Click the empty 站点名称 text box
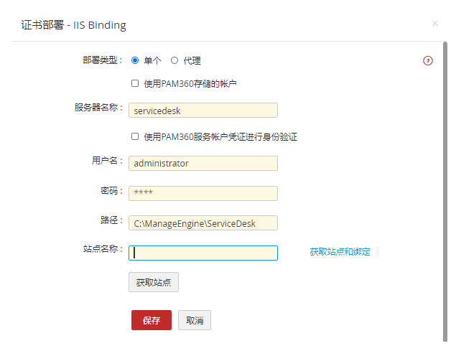Image resolution: width=456 pixels, height=351 pixels. click(x=203, y=253)
